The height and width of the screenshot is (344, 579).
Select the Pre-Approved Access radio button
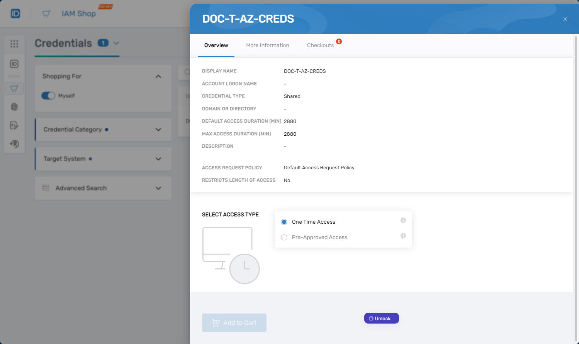tap(284, 237)
